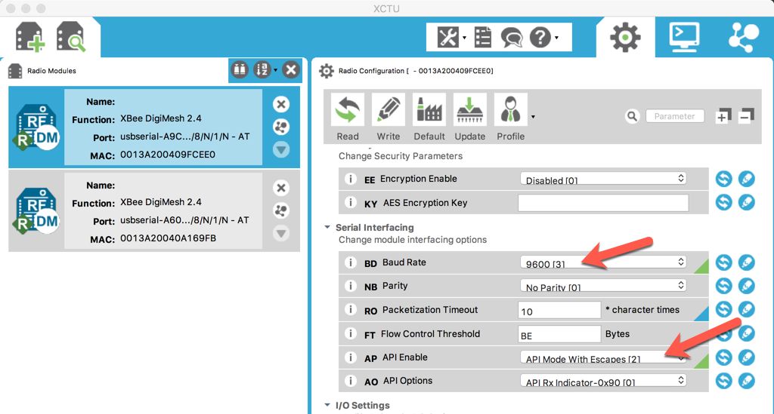Show info for KY AES Encryption Key

click(351, 202)
